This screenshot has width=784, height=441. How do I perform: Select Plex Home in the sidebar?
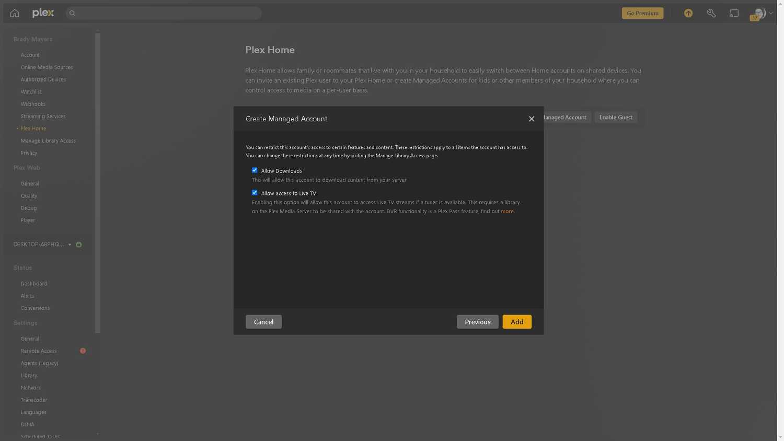pyautogui.click(x=33, y=128)
